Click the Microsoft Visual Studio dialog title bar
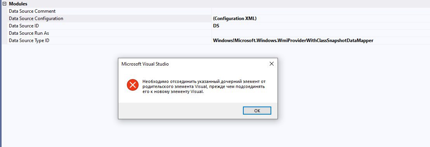 click(192, 64)
